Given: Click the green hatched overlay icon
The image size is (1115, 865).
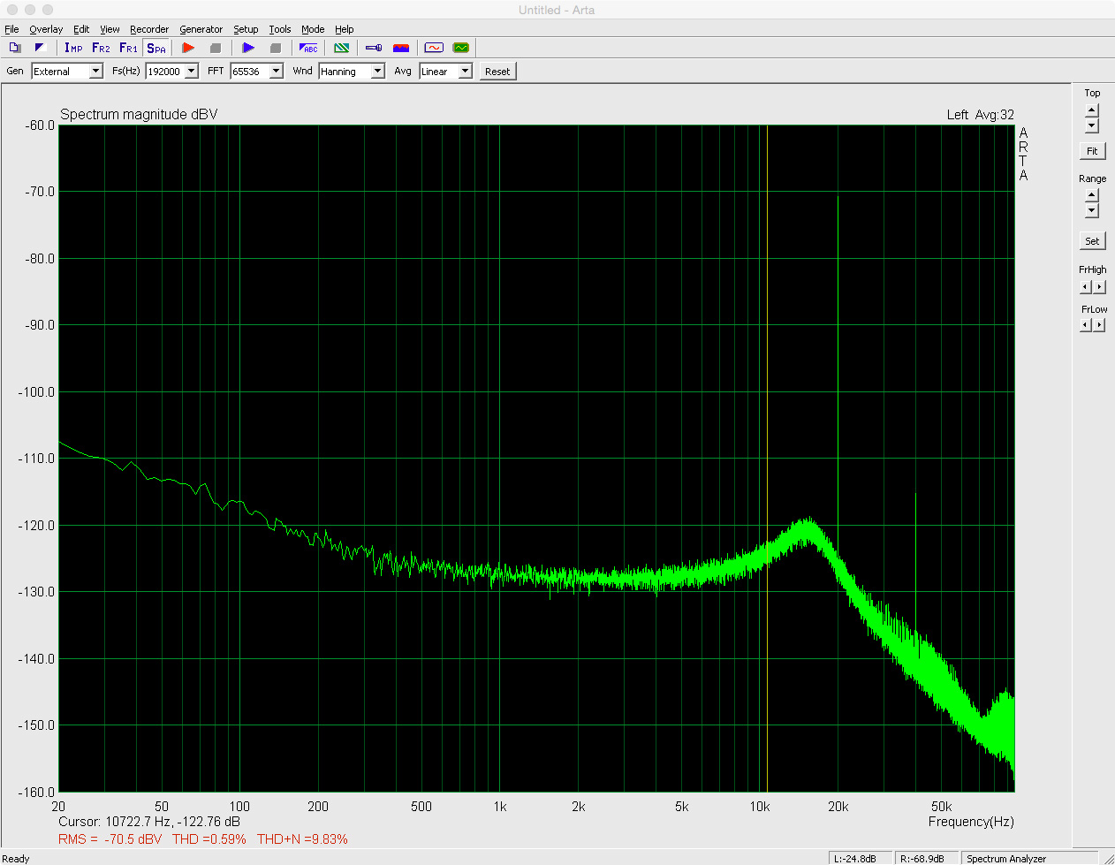Looking at the screenshot, I should point(341,48).
